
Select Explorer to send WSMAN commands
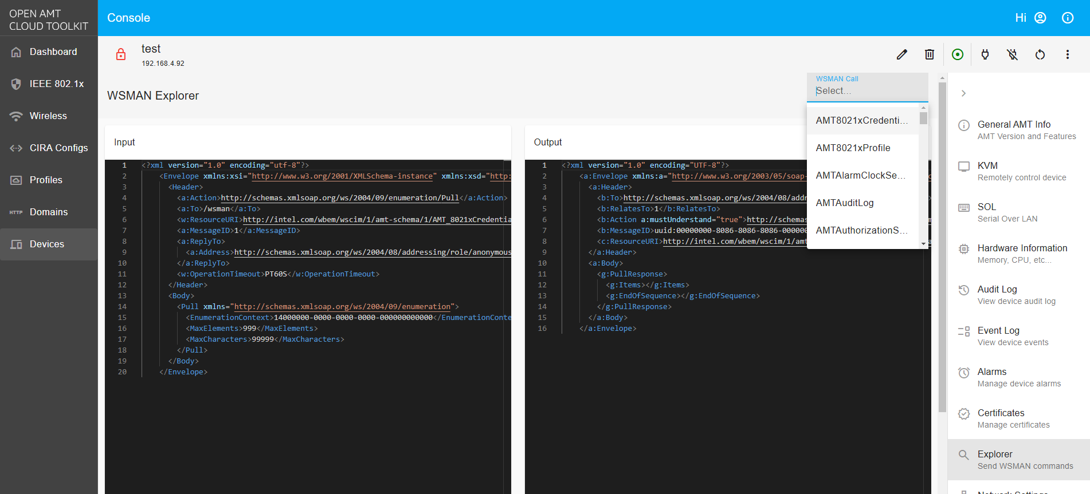[1019, 460]
